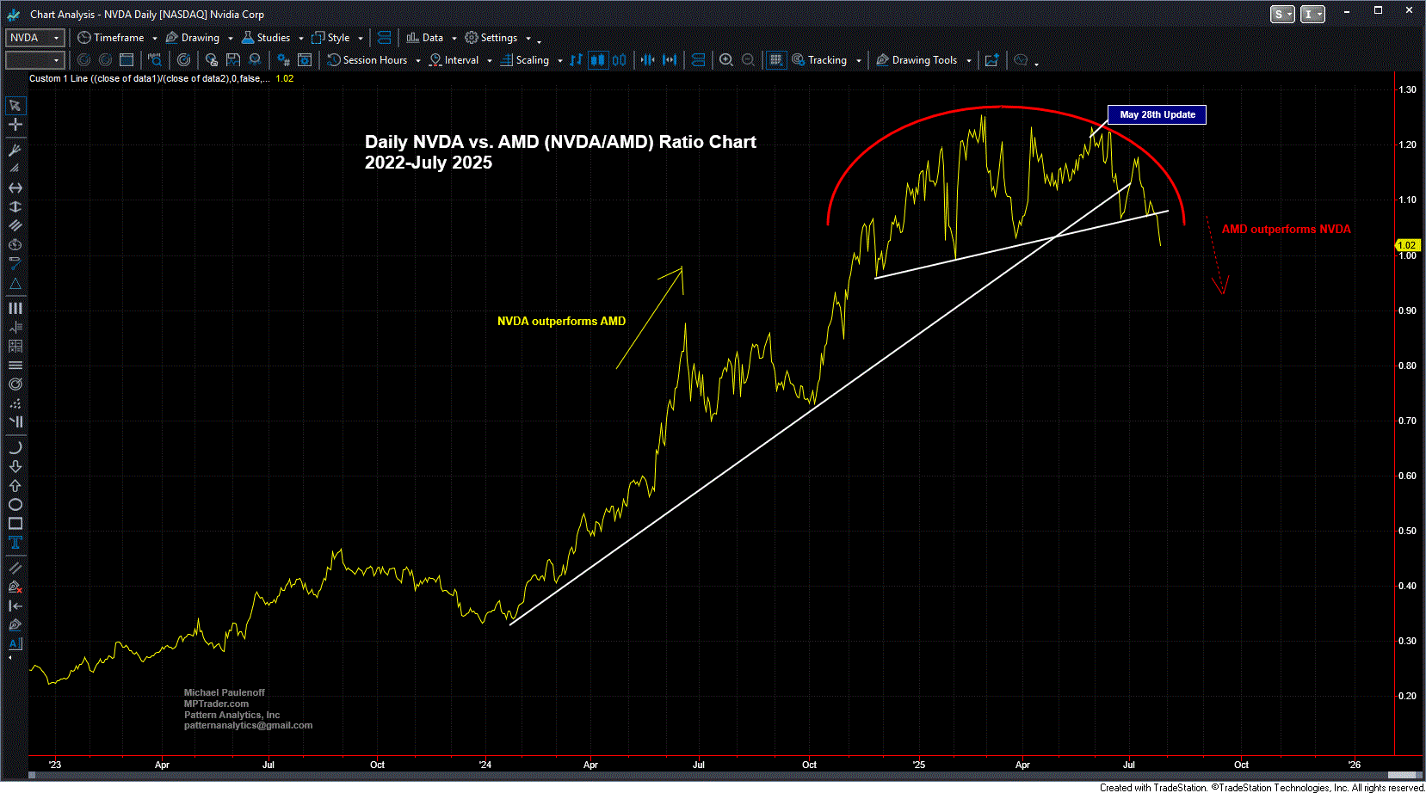Open the Drawing menu
1426x793 pixels.
pos(193,38)
